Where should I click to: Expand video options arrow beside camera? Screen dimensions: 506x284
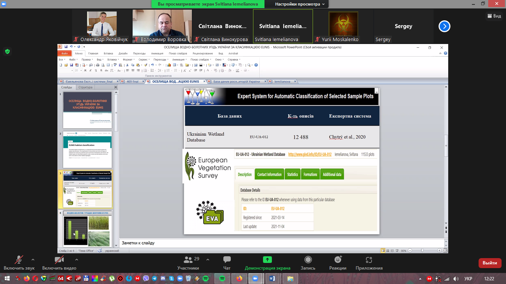(76, 259)
